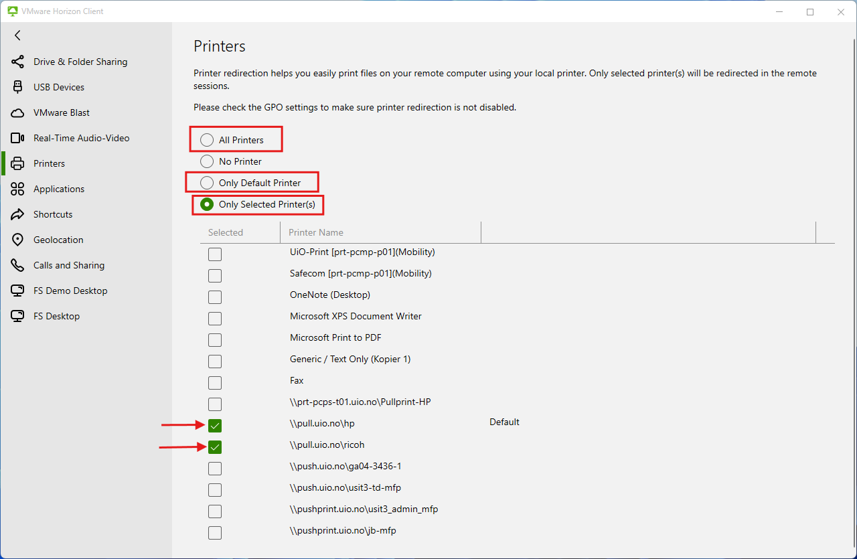Click the Shortcuts arrow icon
Image resolution: width=857 pixels, height=559 pixels.
[18, 214]
